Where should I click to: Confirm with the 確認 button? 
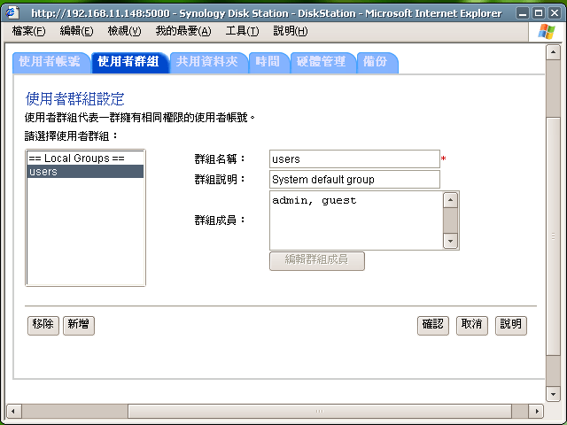tap(433, 325)
